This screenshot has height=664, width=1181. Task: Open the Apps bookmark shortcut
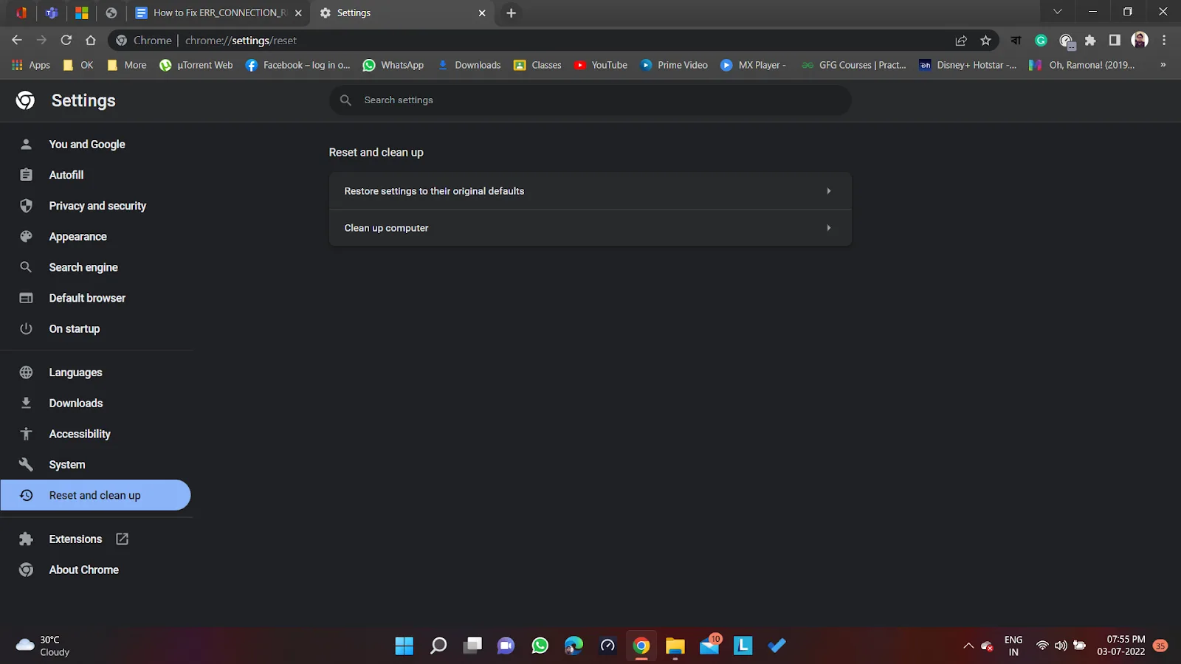[31, 65]
